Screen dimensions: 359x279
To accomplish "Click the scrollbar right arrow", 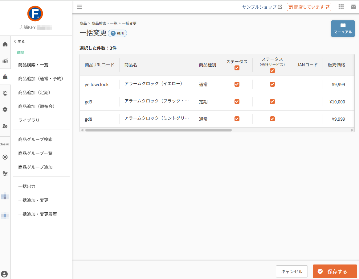I will click(352, 130).
